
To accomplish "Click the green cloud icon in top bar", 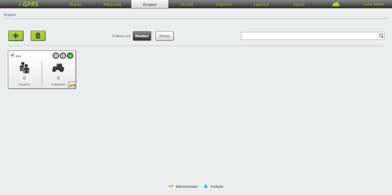I will click(x=336, y=4).
